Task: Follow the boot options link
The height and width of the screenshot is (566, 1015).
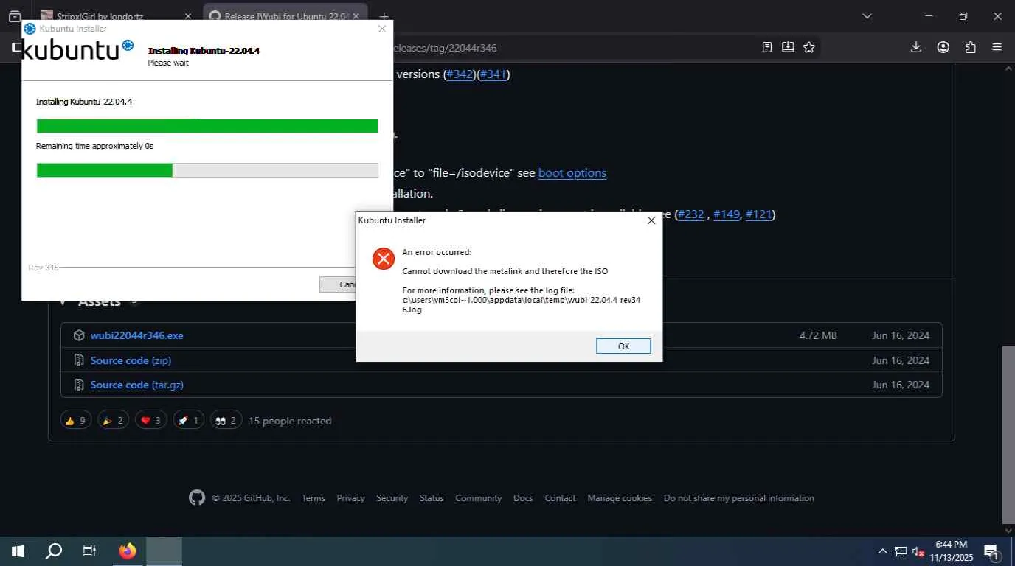Action: (572, 173)
